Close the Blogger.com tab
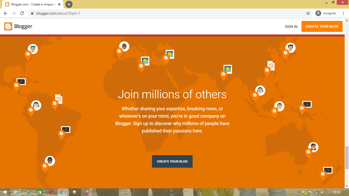Viewport: 349px width, 196px height. pyautogui.click(x=60, y=4)
